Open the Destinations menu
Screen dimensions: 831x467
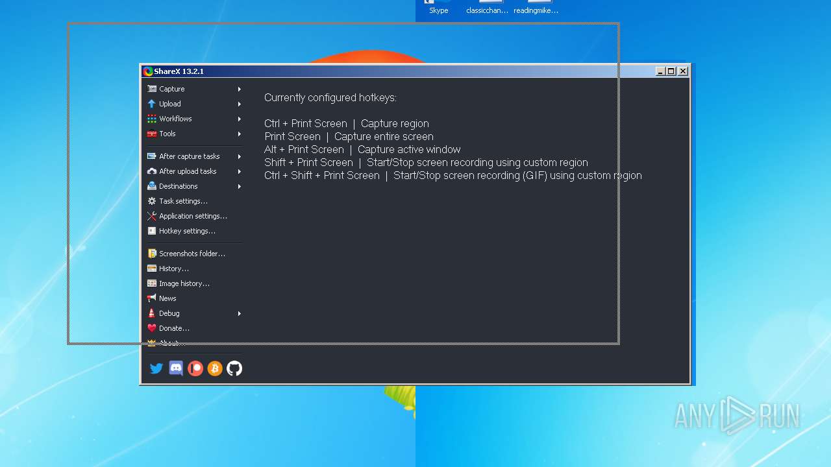point(194,186)
